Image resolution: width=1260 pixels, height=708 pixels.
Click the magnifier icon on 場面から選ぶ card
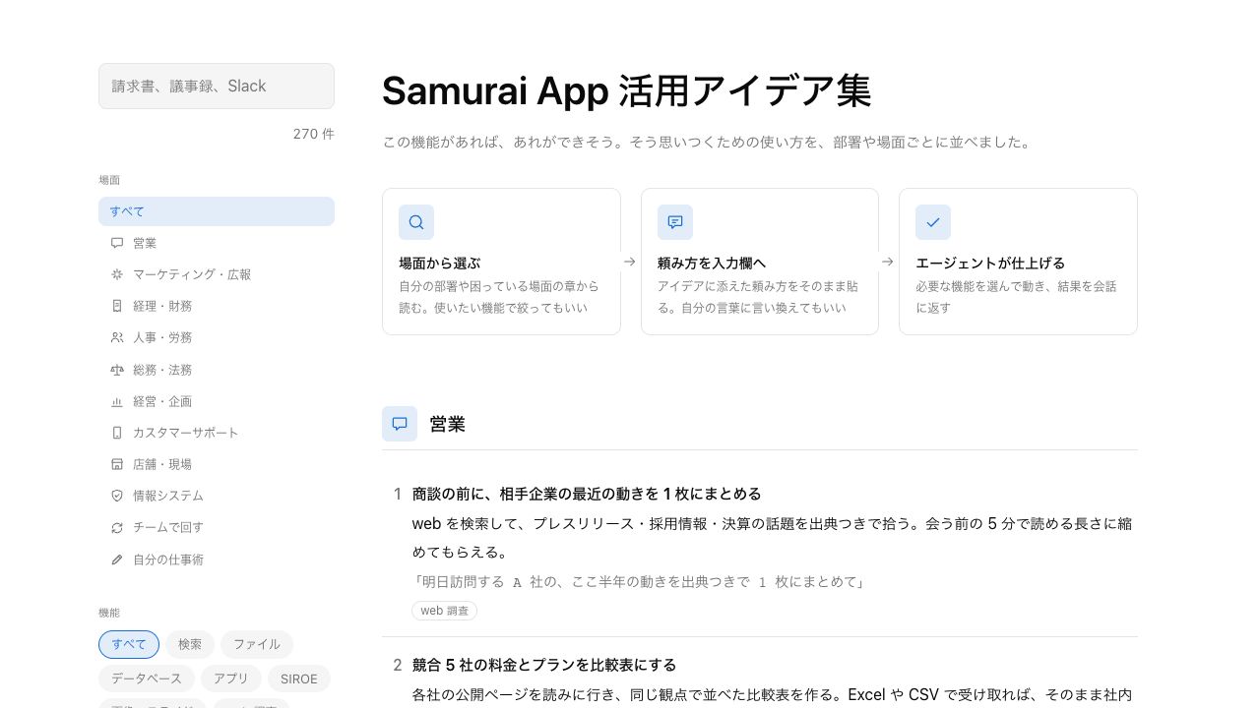click(x=416, y=222)
